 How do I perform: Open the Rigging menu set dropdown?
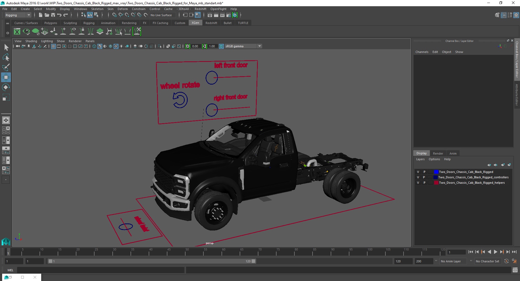[18, 15]
